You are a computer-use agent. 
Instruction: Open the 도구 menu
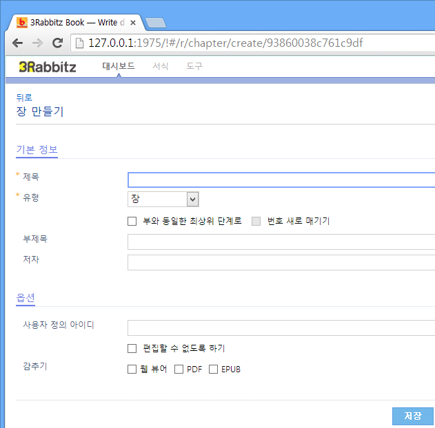(194, 66)
